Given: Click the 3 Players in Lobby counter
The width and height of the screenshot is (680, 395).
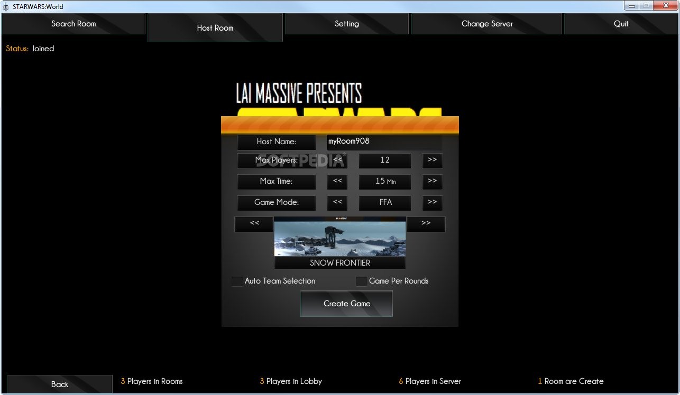Looking at the screenshot, I should tap(291, 381).
